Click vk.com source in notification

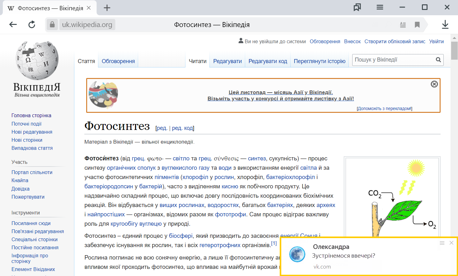(x=322, y=267)
